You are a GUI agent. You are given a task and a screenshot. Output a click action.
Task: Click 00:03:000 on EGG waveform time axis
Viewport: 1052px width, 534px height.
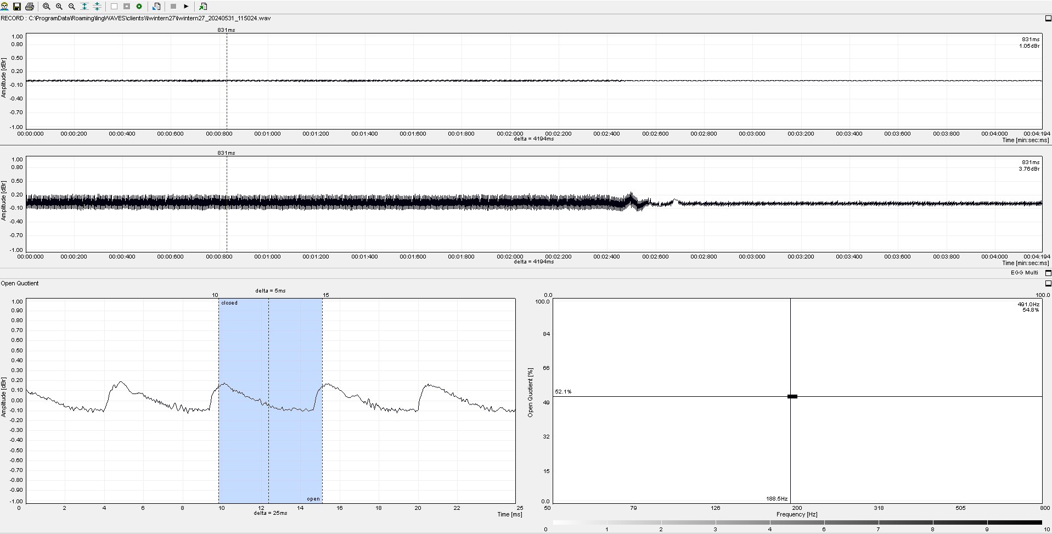752,257
